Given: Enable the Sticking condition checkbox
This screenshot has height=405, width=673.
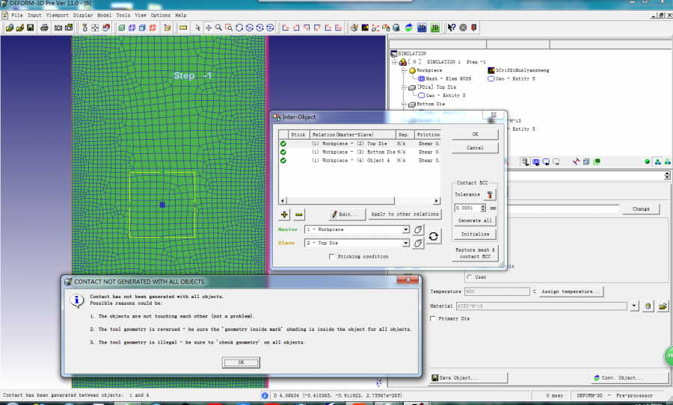Looking at the screenshot, I should click(x=332, y=256).
